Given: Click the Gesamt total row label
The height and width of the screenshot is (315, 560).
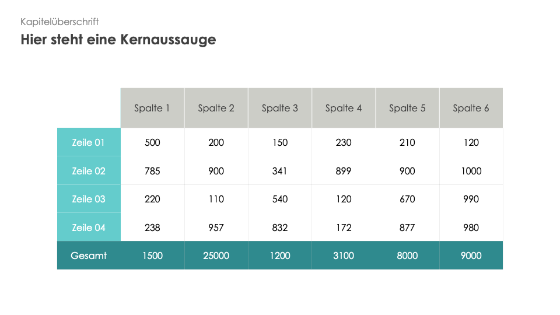Looking at the screenshot, I should (89, 256).
